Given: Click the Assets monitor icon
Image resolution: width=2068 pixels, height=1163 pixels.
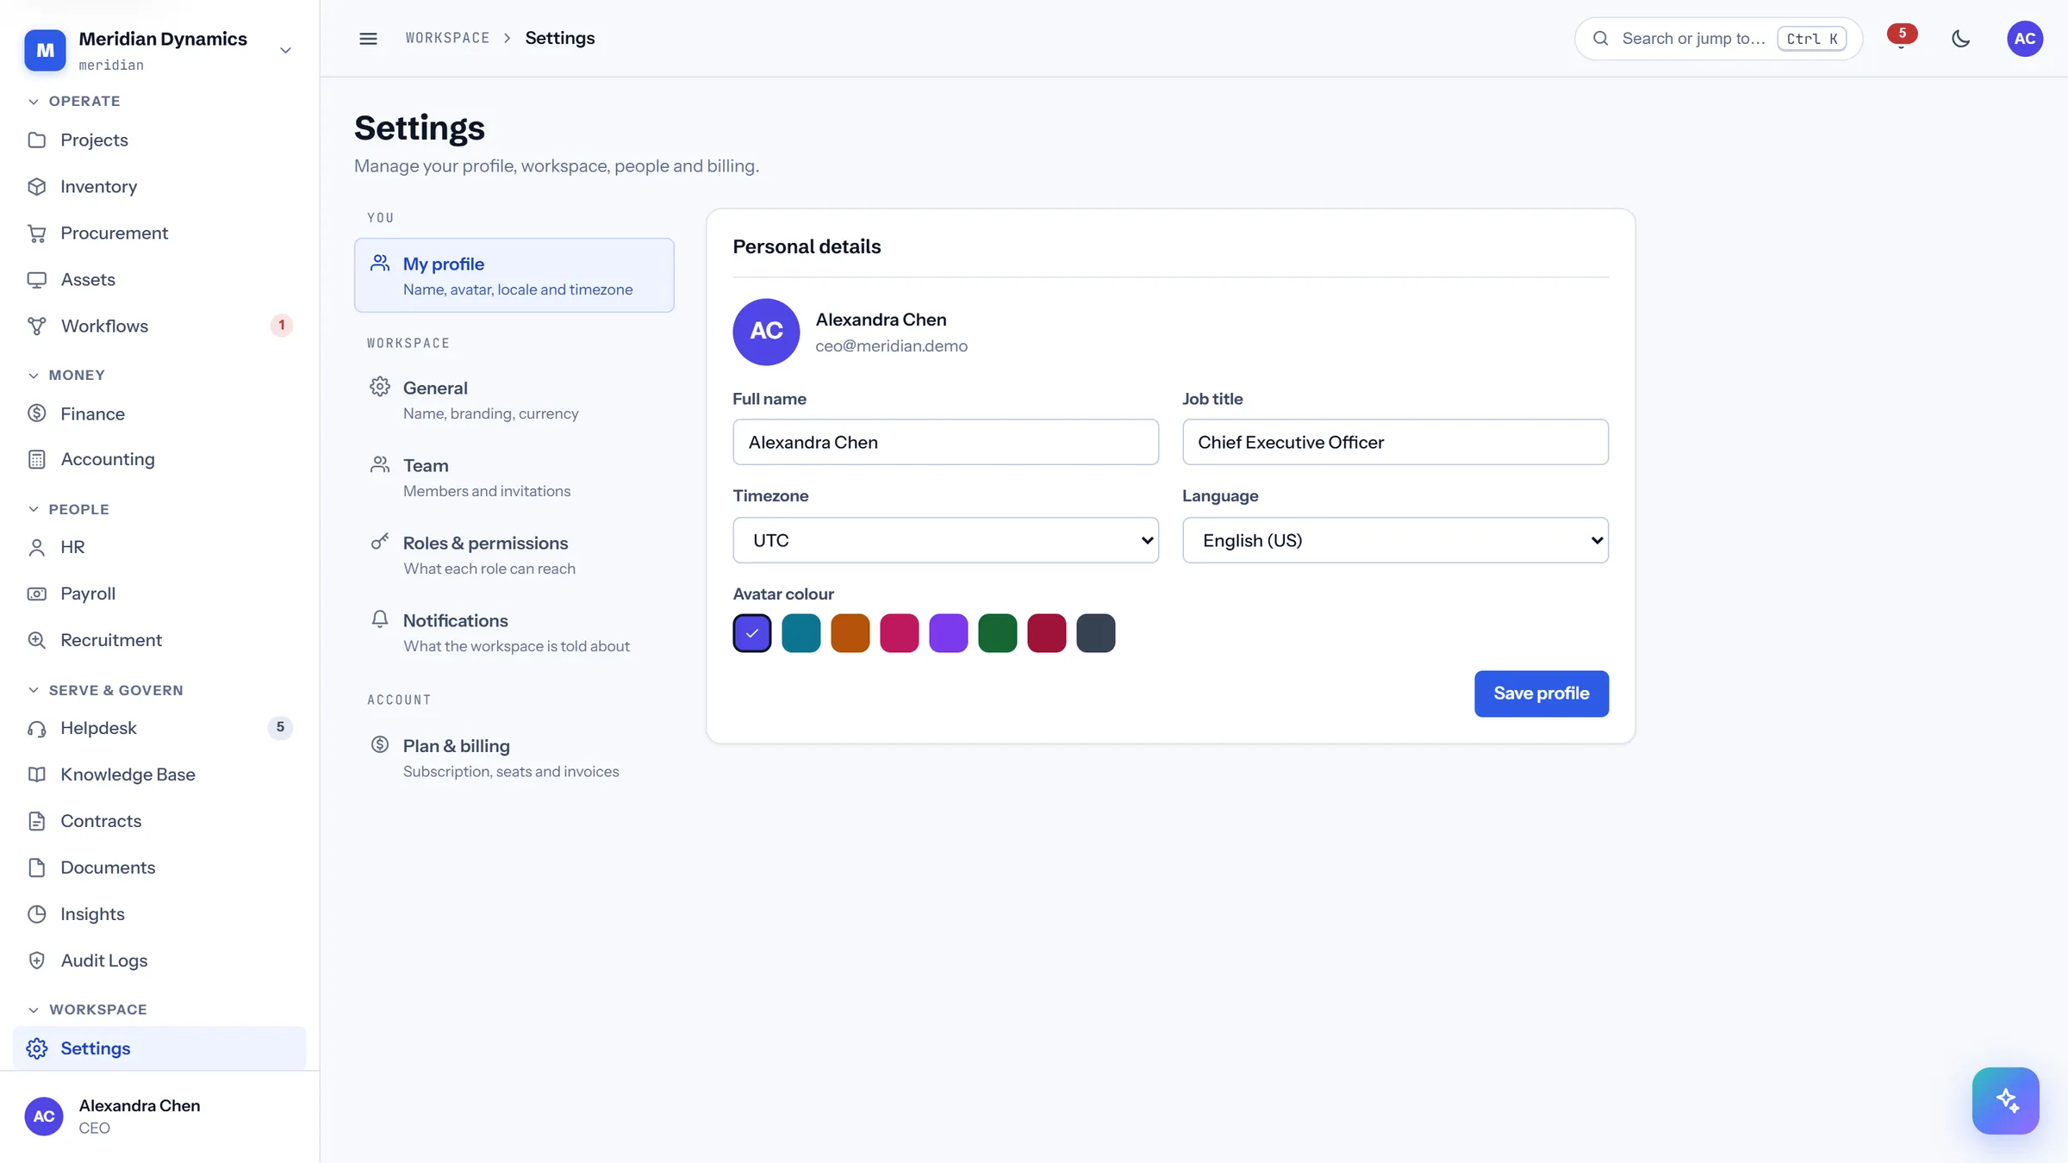Looking at the screenshot, I should tap(36, 279).
